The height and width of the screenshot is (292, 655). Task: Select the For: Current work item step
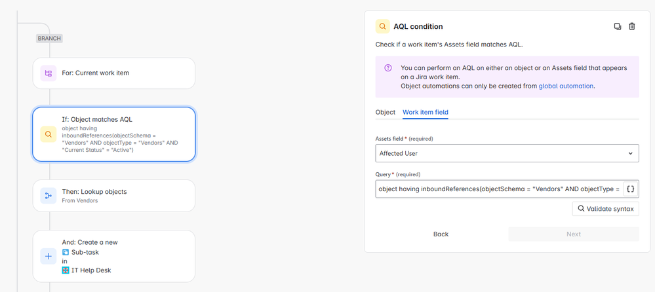click(x=113, y=73)
